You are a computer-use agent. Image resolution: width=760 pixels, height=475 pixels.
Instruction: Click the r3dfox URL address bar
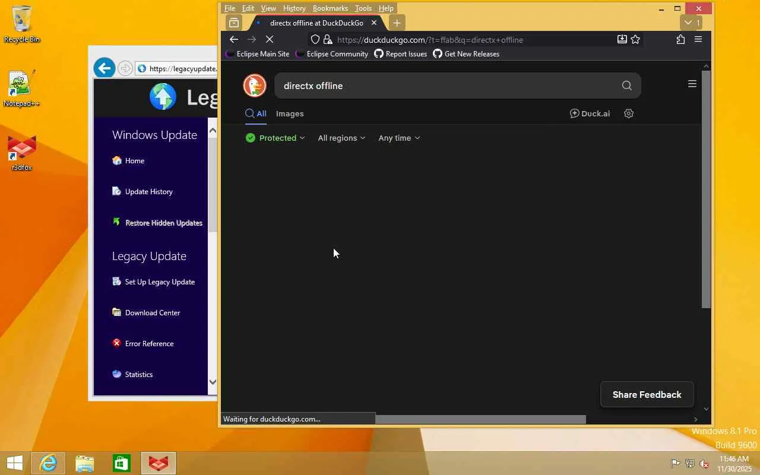(475, 40)
